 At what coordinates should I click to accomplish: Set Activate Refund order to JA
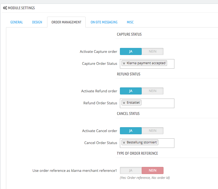(131, 91)
